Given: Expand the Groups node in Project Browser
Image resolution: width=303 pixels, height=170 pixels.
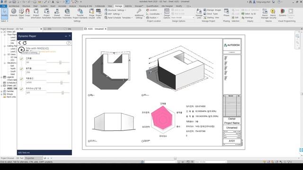Looking at the screenshot, I should point(2,94).
